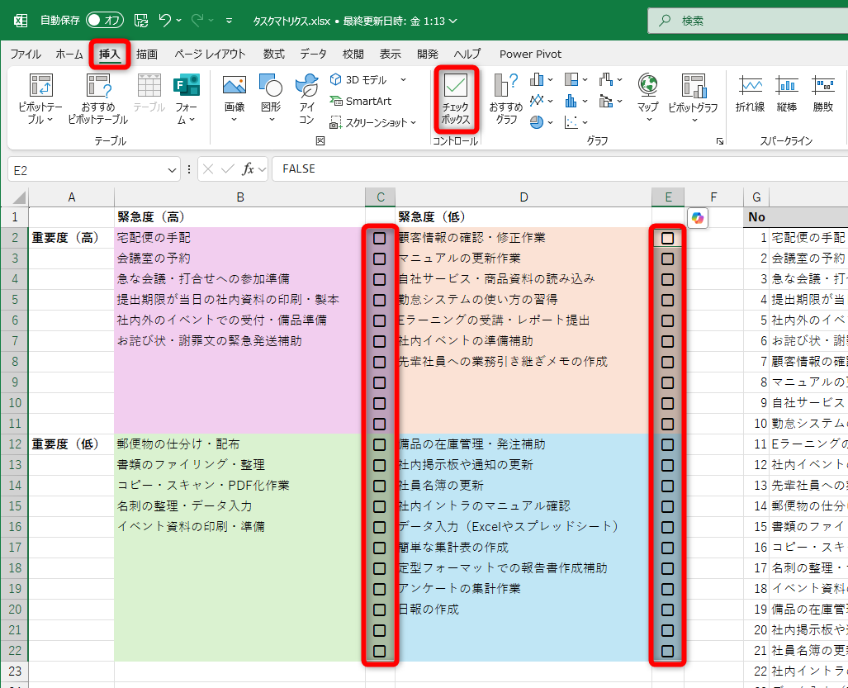The height and width of the screenshot is (688, 848).
Task: Open the Undo history dropdown arrow
Action: [x=179, y=21]
